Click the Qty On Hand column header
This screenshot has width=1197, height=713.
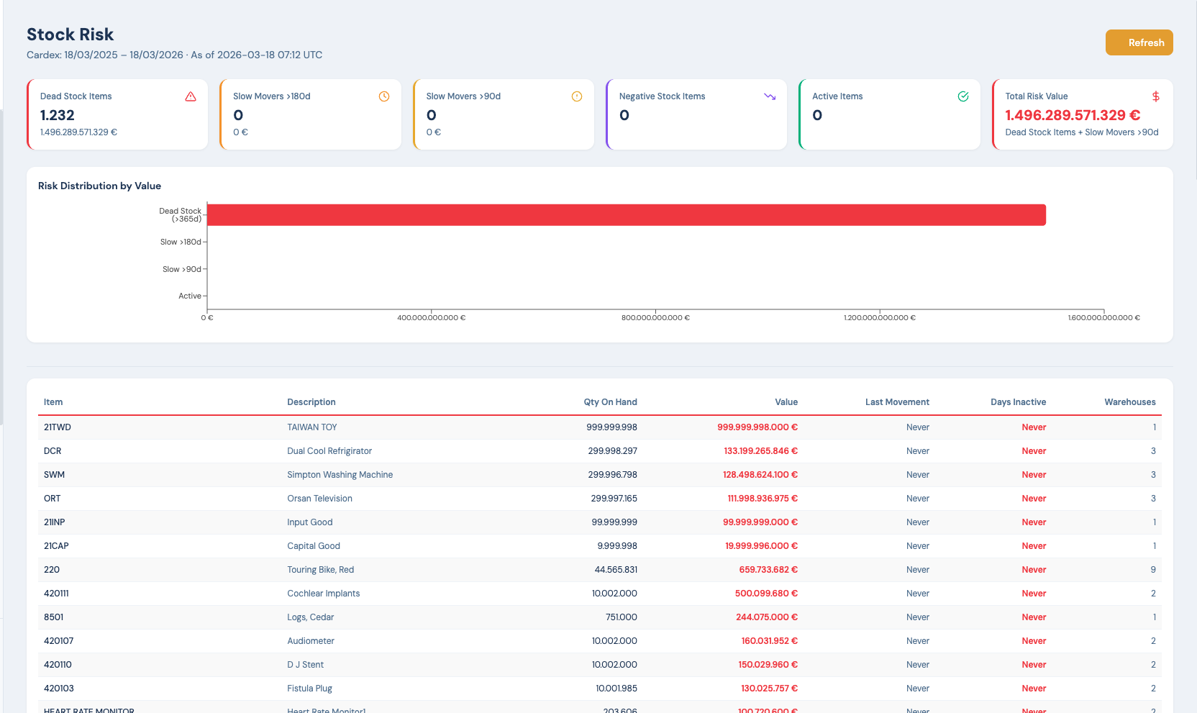611,401
